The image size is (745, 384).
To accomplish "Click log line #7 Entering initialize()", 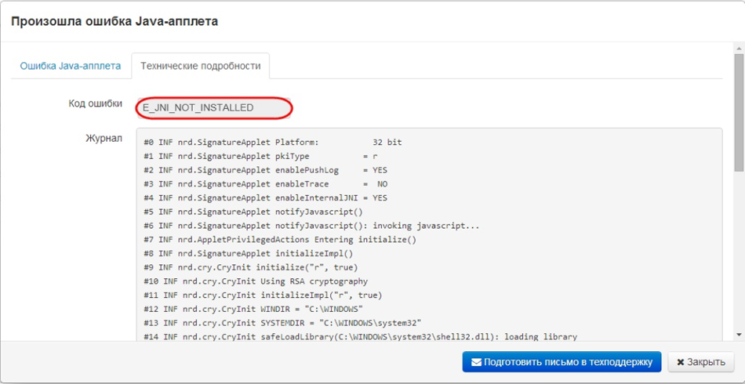I will tap(280, 240).
